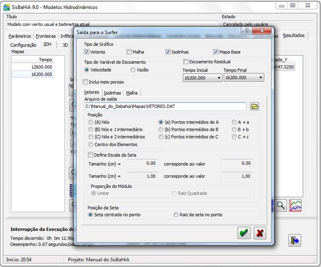Select (b) Pontos intermédios de B
Viewport: 321px width, 267px height.
click(161, 130)
